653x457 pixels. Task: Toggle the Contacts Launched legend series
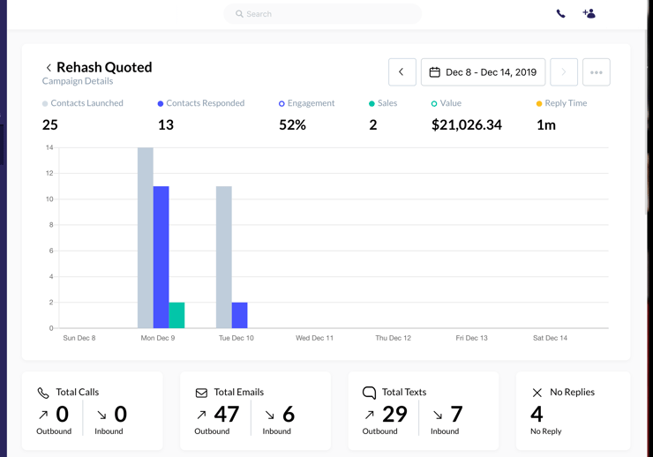tap(83, 103)
